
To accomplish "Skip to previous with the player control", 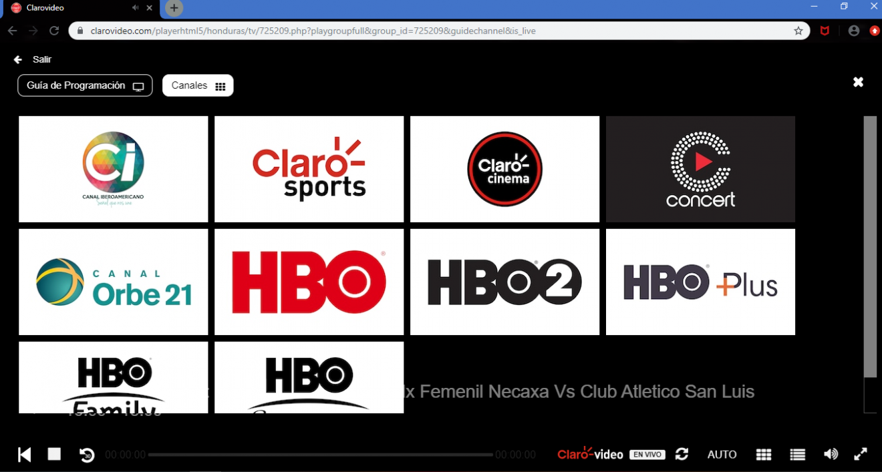I will pos(25,455).
